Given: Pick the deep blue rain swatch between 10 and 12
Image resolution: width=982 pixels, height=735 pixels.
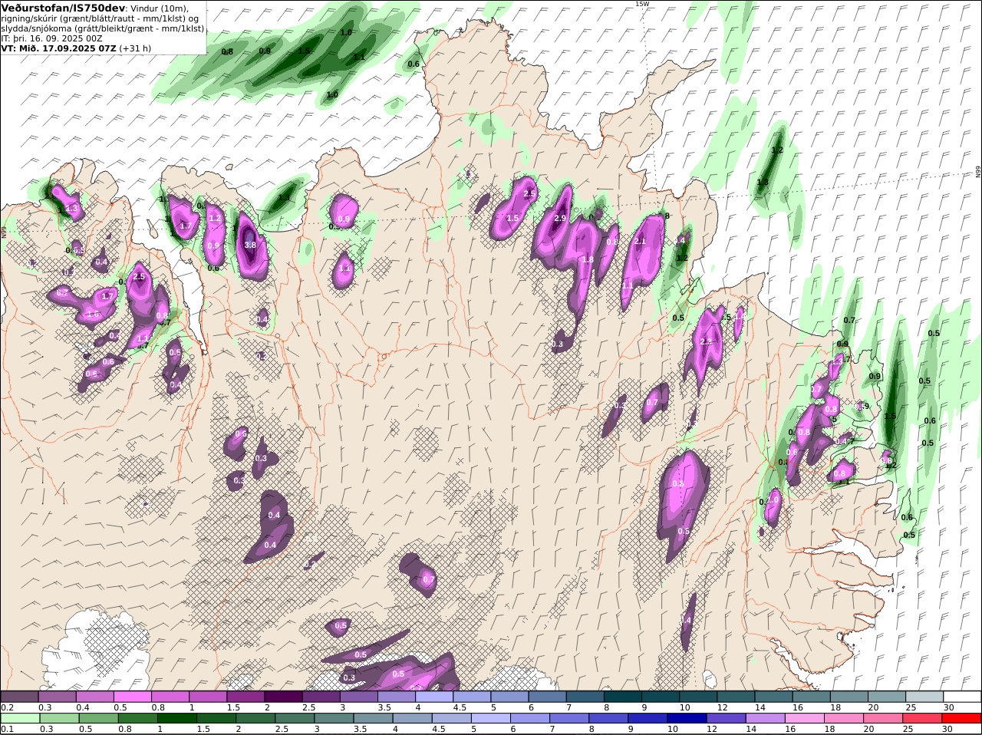Looking at the screenshot, I should [688, 718].
